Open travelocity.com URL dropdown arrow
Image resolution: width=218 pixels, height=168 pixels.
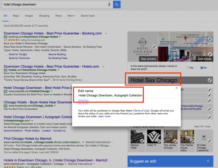(x=55, y=106)
